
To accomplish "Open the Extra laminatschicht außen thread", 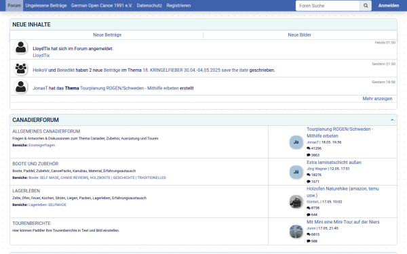I will click(334, 163).
